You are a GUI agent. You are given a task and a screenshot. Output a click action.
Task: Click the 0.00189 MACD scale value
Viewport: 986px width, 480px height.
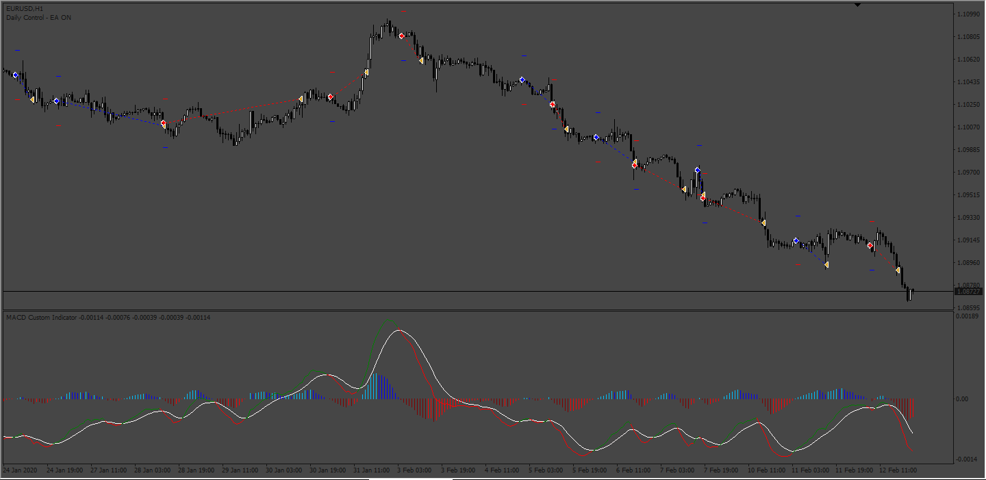[968, 317]
